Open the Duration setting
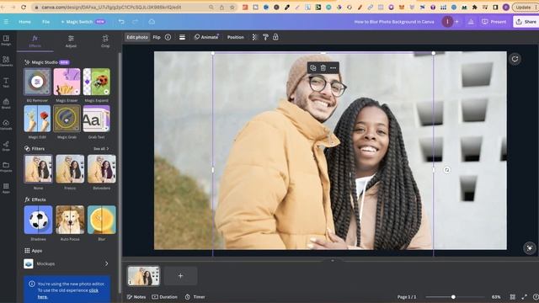Screen dimensions: 539x303 coord(165,297)
